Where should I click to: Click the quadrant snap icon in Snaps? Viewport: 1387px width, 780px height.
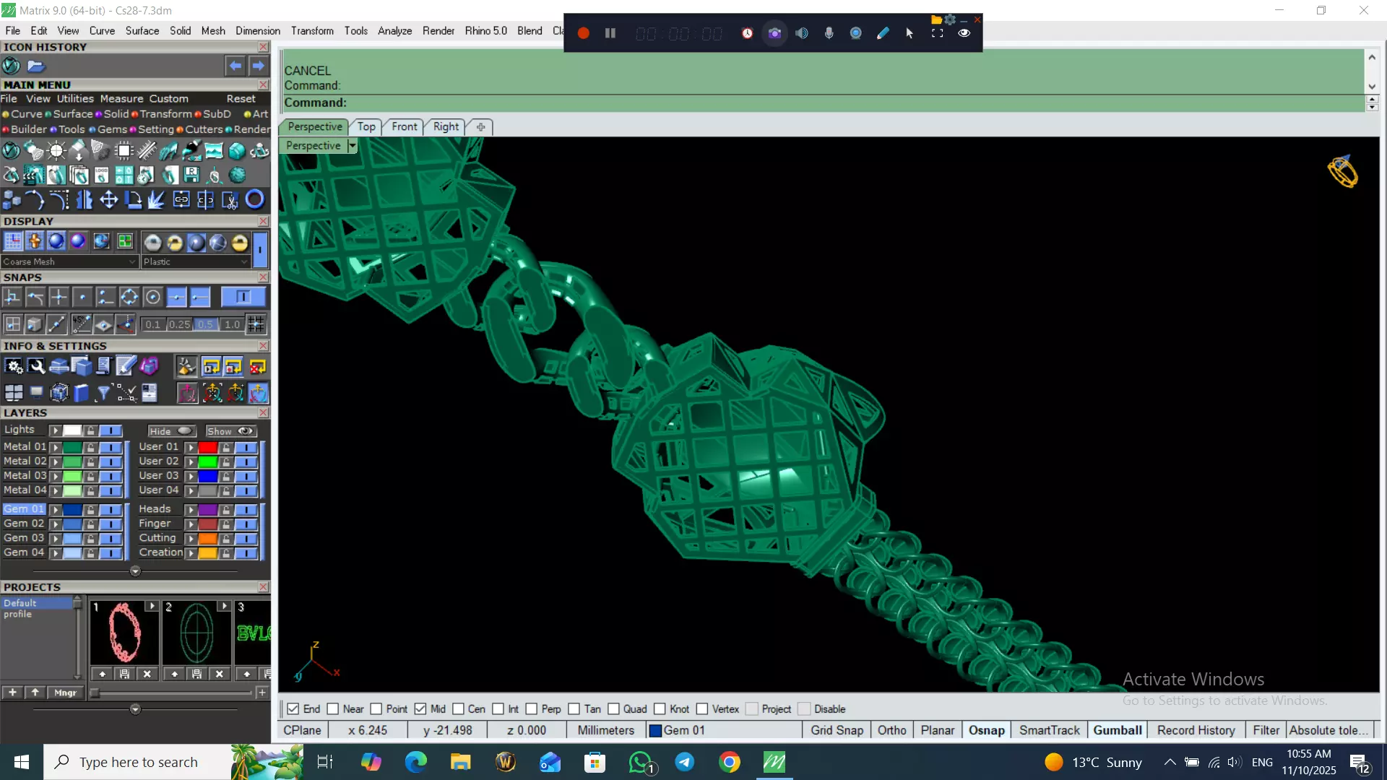tap(129, 297)
